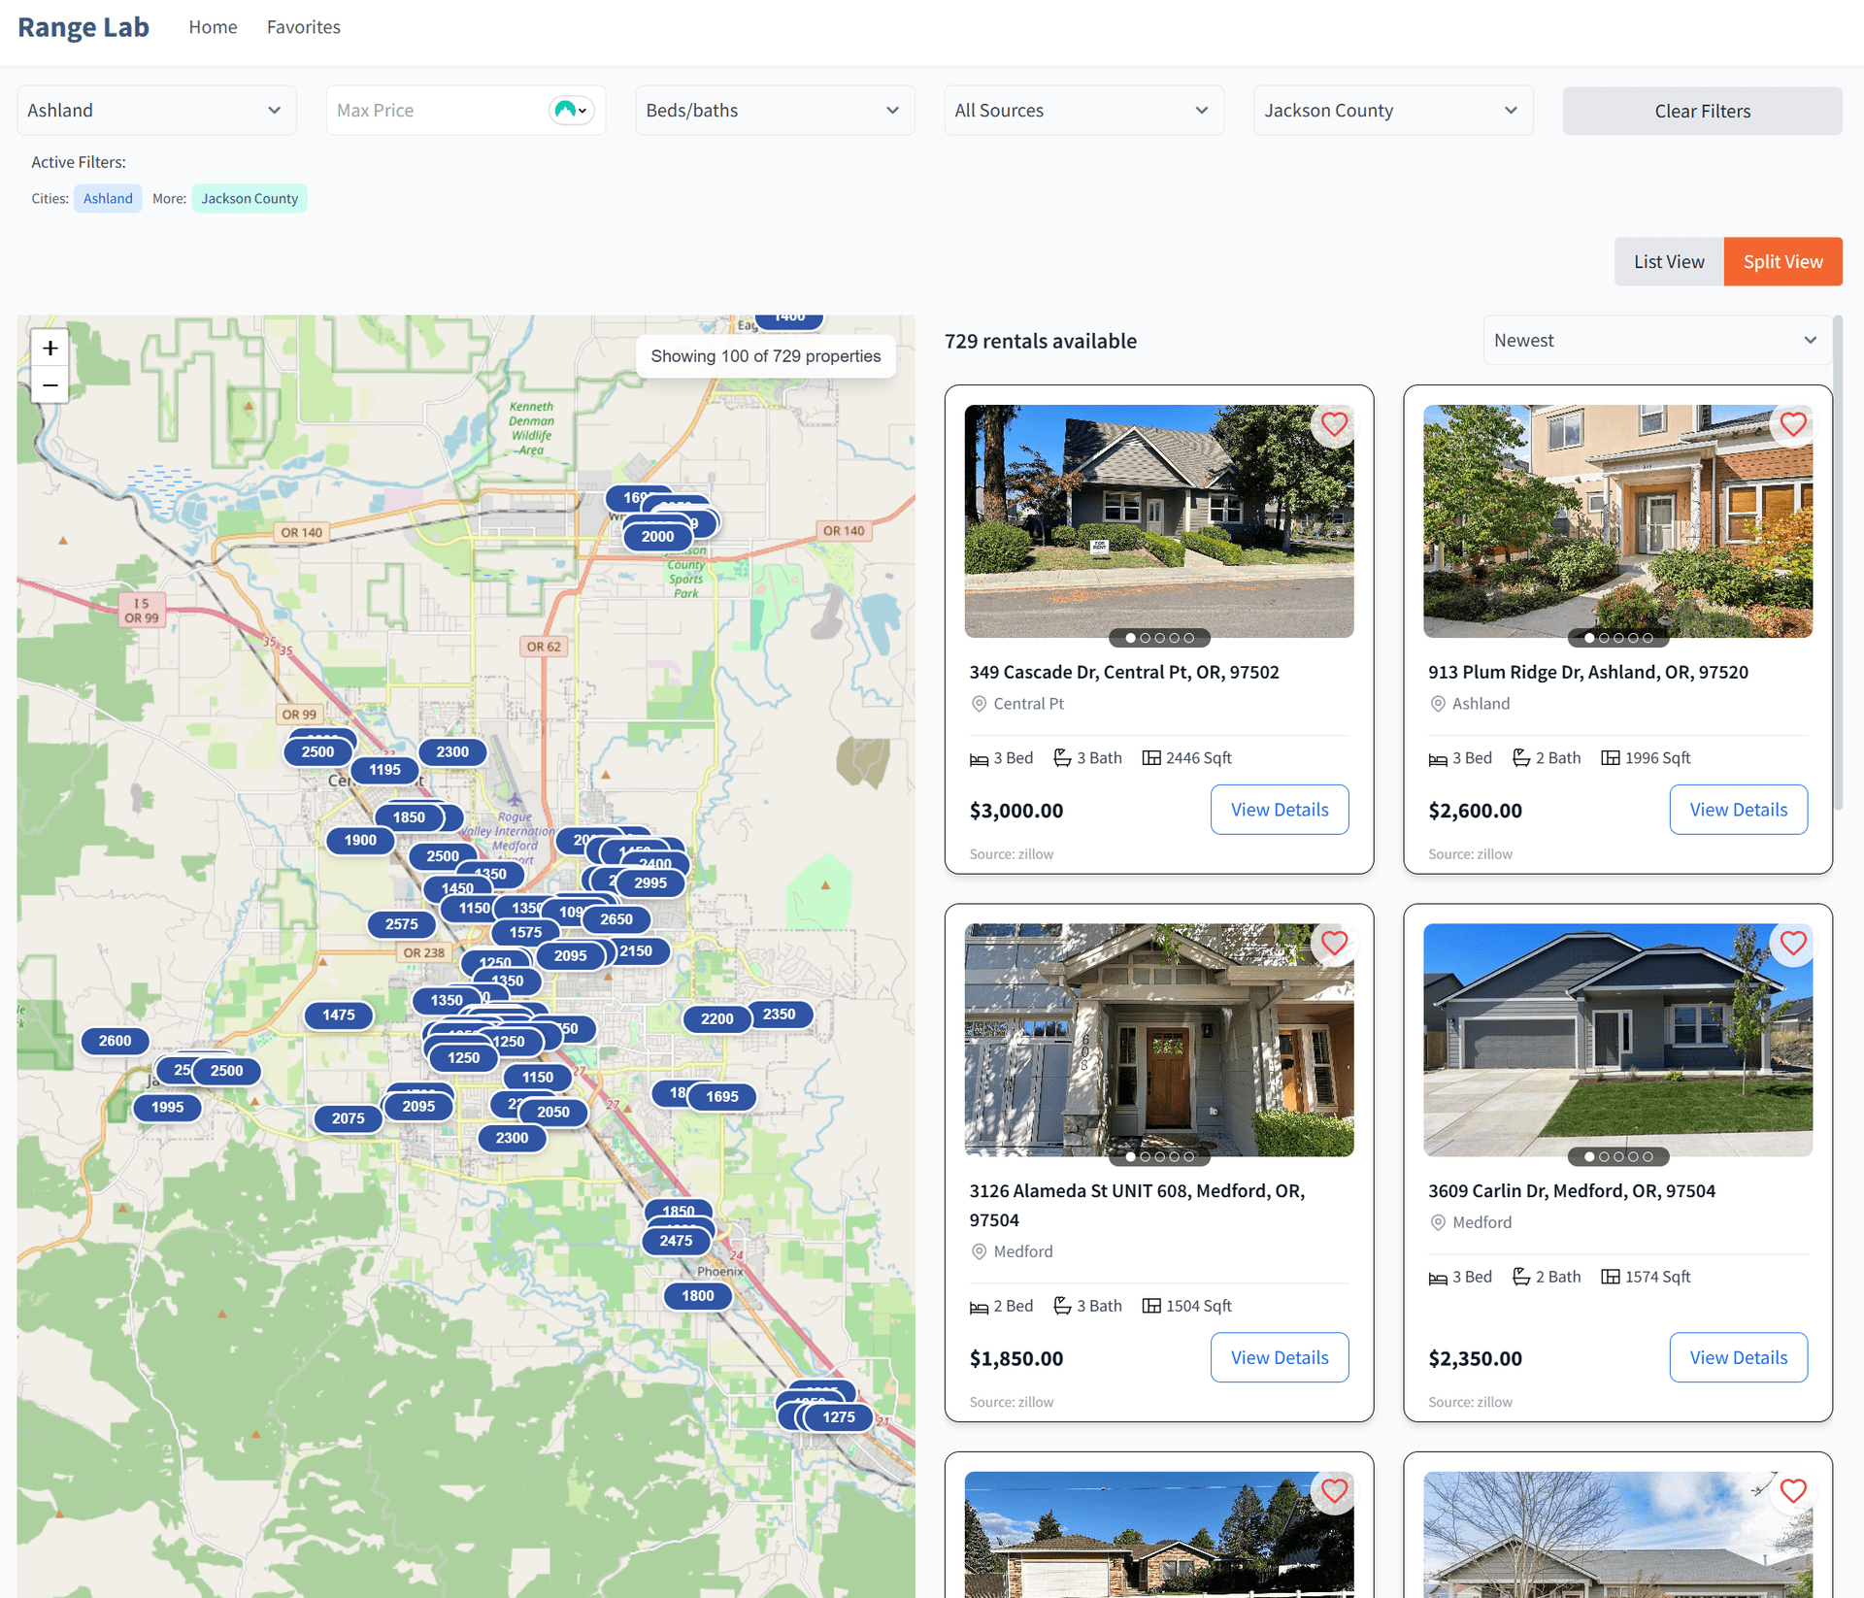The width and height of the screenshot is (1864, 1598).
Task: Select the Home navigation item
Action: coord(213,26)
